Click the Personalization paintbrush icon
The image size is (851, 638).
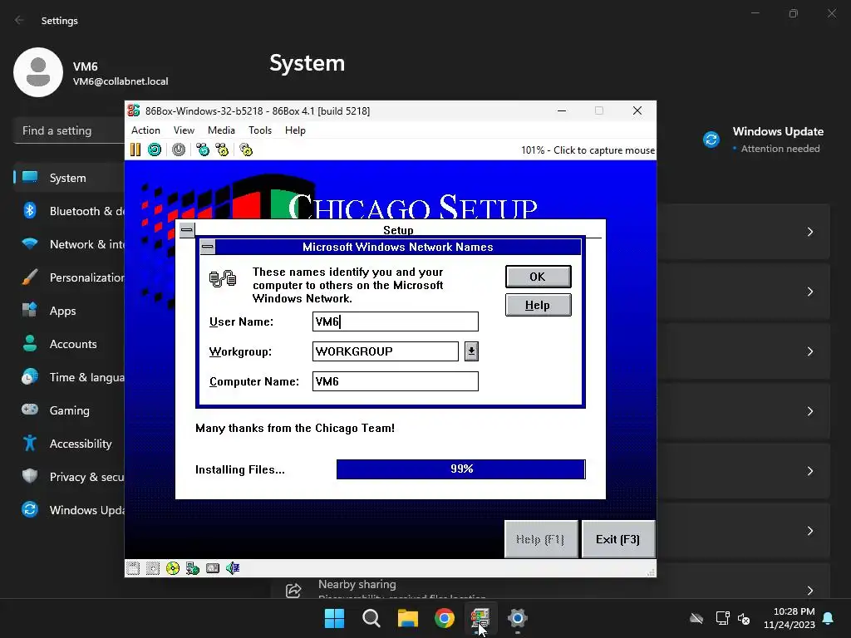30,277
